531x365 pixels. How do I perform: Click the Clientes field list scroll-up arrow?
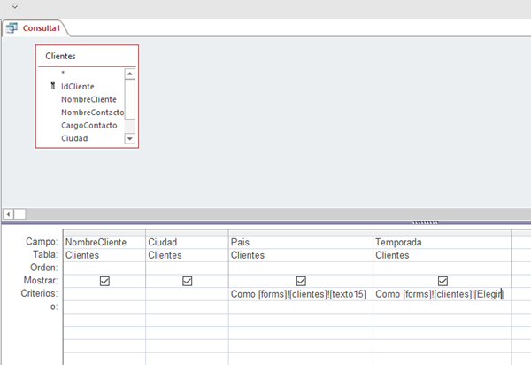pyautogui.click(x=130, y=74)
